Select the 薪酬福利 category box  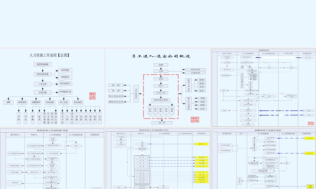(36, 102)
